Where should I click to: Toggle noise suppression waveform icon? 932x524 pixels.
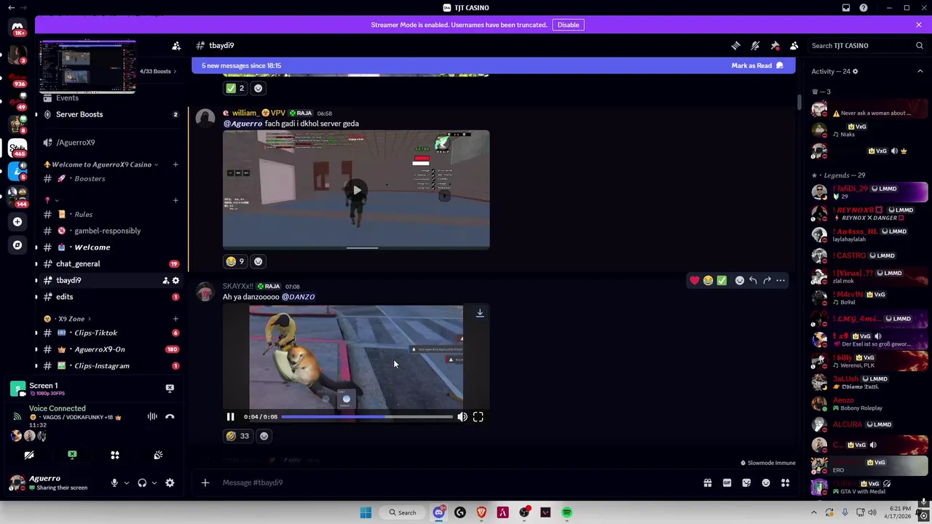152,416
